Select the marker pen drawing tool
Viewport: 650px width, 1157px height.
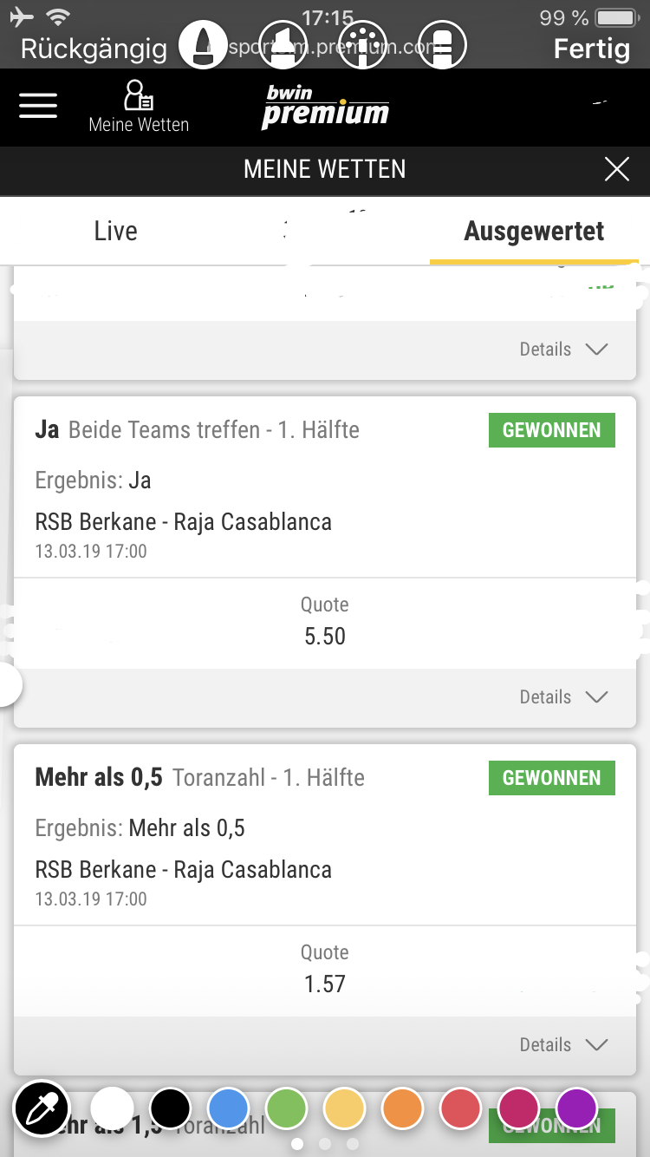click(203, 43)
